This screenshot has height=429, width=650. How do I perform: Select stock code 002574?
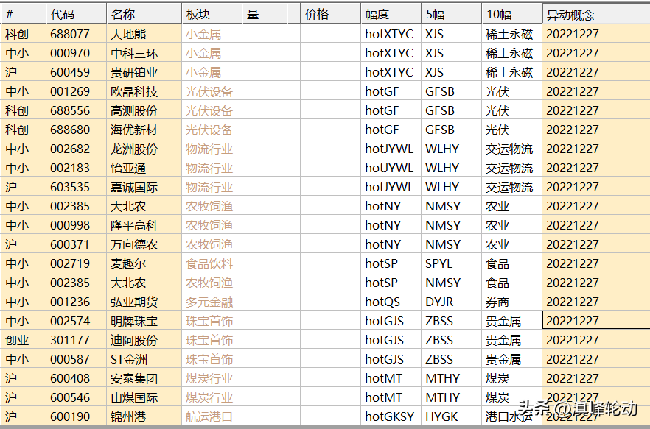point(77,321)
